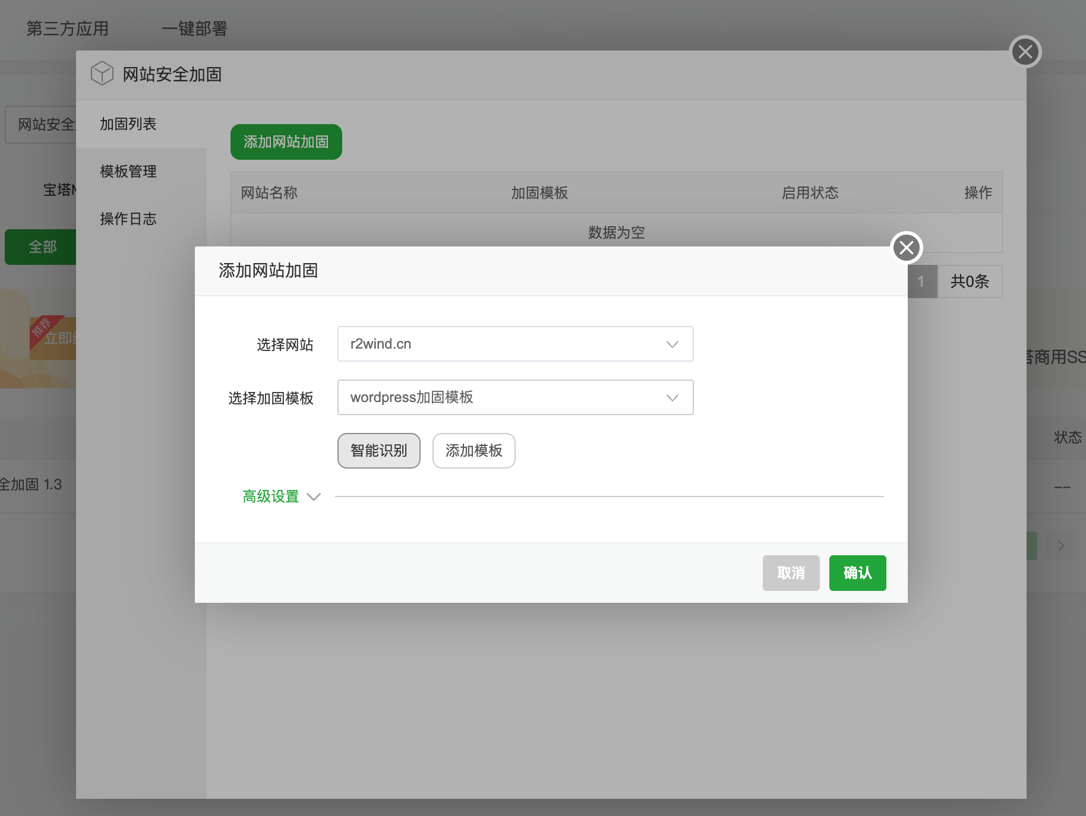1086x816 pixels.
Task: Click the 智能识别 button
Action: [x=379, y=451]
